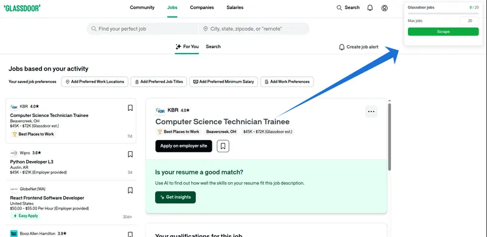This screenshot has width=487, height=237.
Task: Click the Beavercreek, OH tag in details
Action: point(221,132)
